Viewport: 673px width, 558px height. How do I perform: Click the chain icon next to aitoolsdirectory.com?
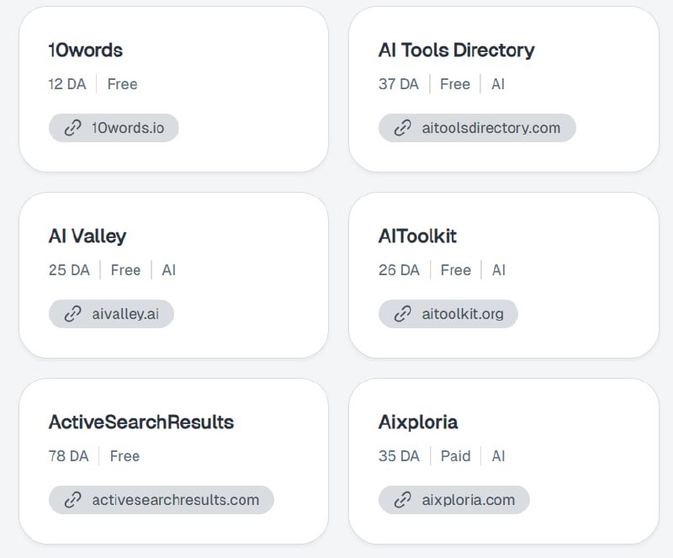(x=403, y=128)
